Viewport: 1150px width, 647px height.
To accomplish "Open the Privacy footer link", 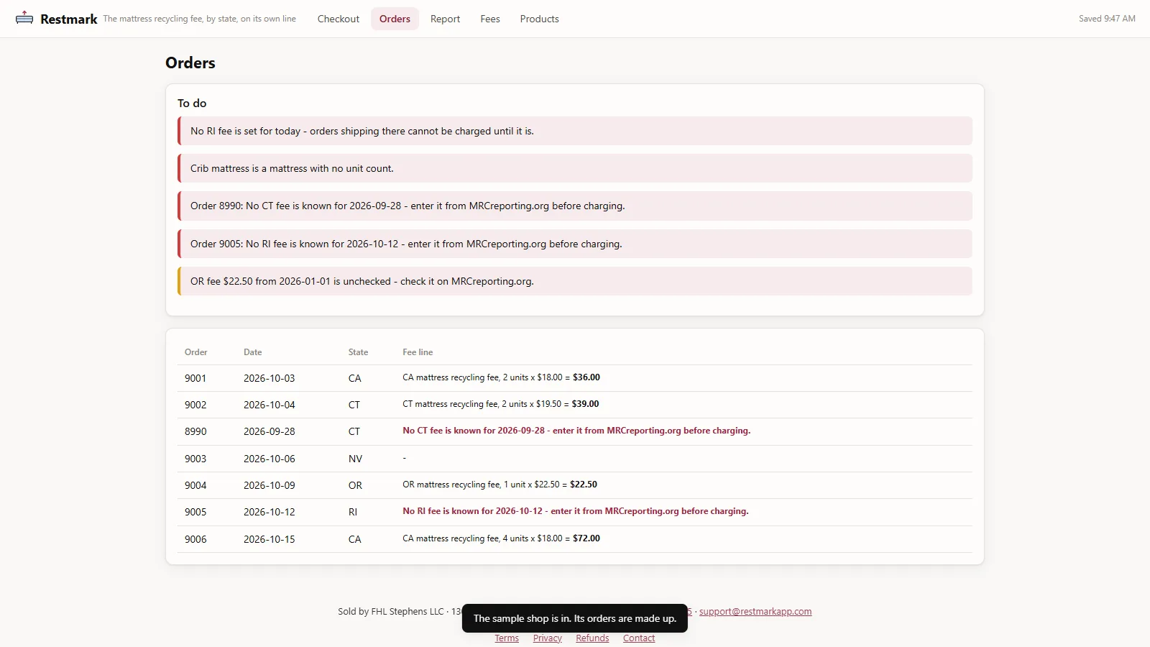I will click(548, 638).
